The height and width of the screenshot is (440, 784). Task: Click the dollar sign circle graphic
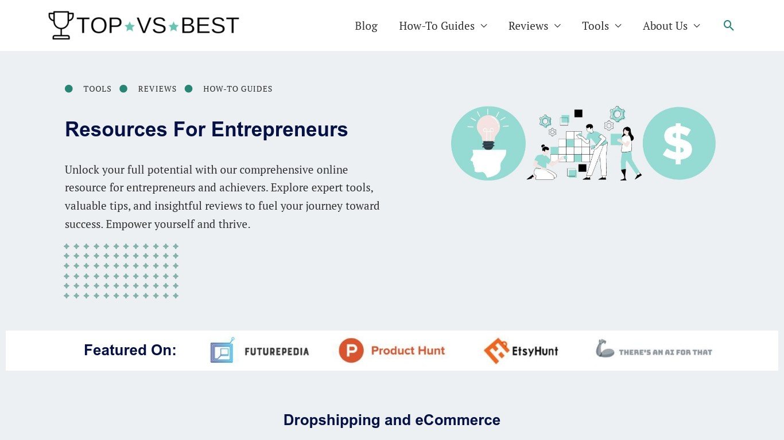coord(678,143)
